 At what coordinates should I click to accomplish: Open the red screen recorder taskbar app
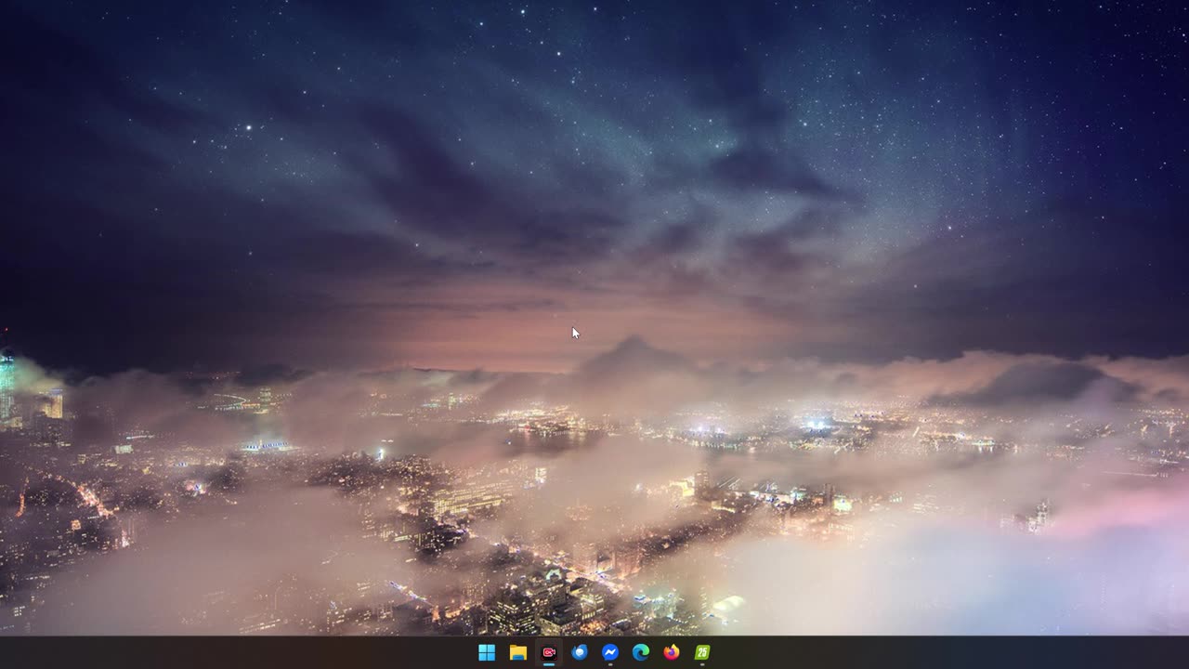pos(549,652)
